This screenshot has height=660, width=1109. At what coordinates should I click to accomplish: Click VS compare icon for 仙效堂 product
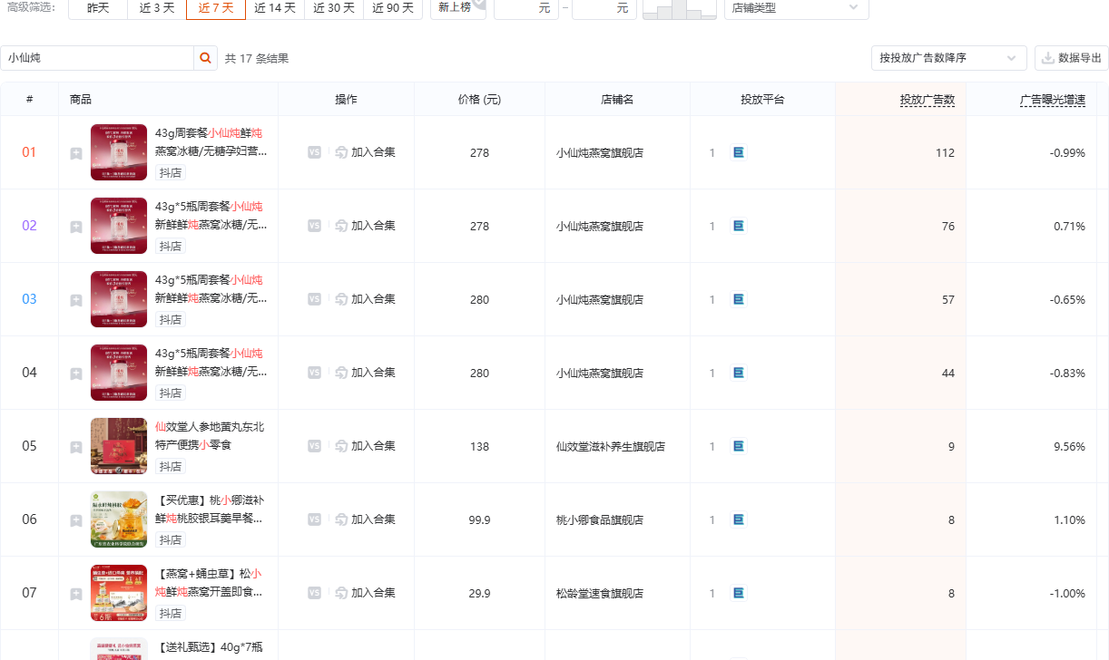(x=314, y=446)
